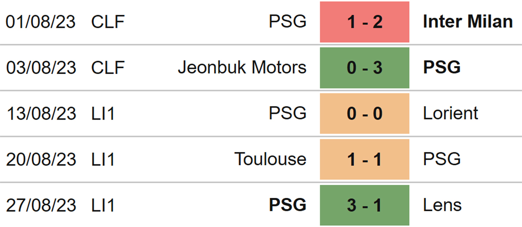Click the green 0 - 3 score box
This screenshot has height=227, width=522.
click(365, 67)
